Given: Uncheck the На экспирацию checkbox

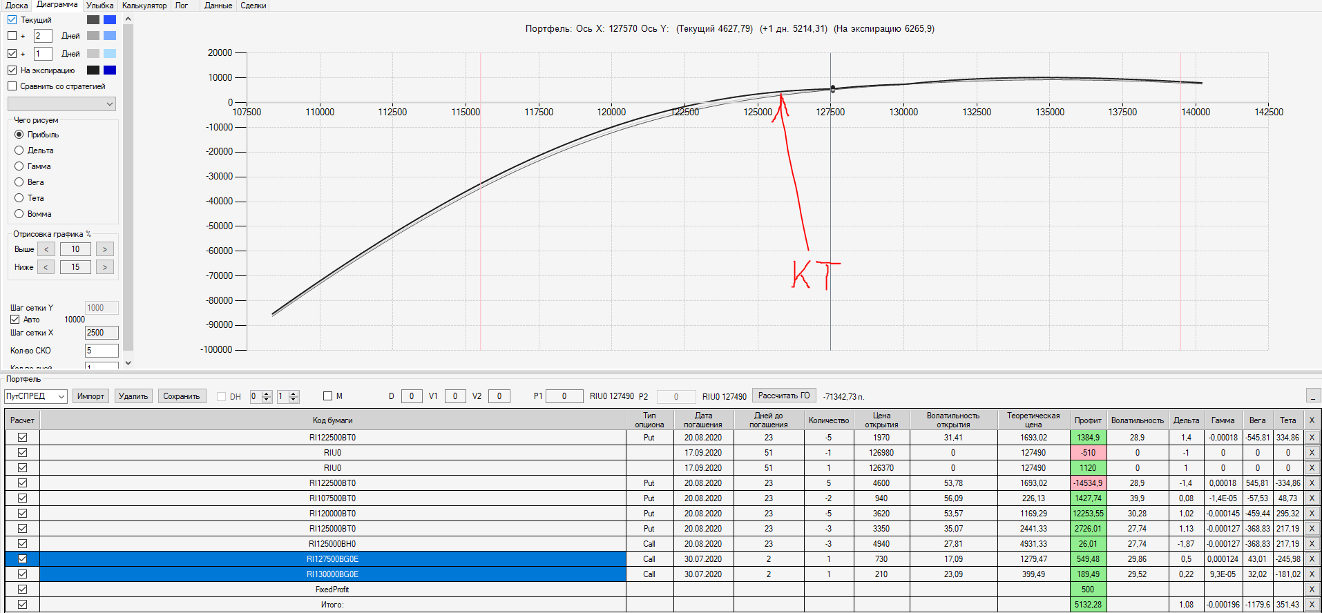Looking at the screenshot, I should coord(12,70).
